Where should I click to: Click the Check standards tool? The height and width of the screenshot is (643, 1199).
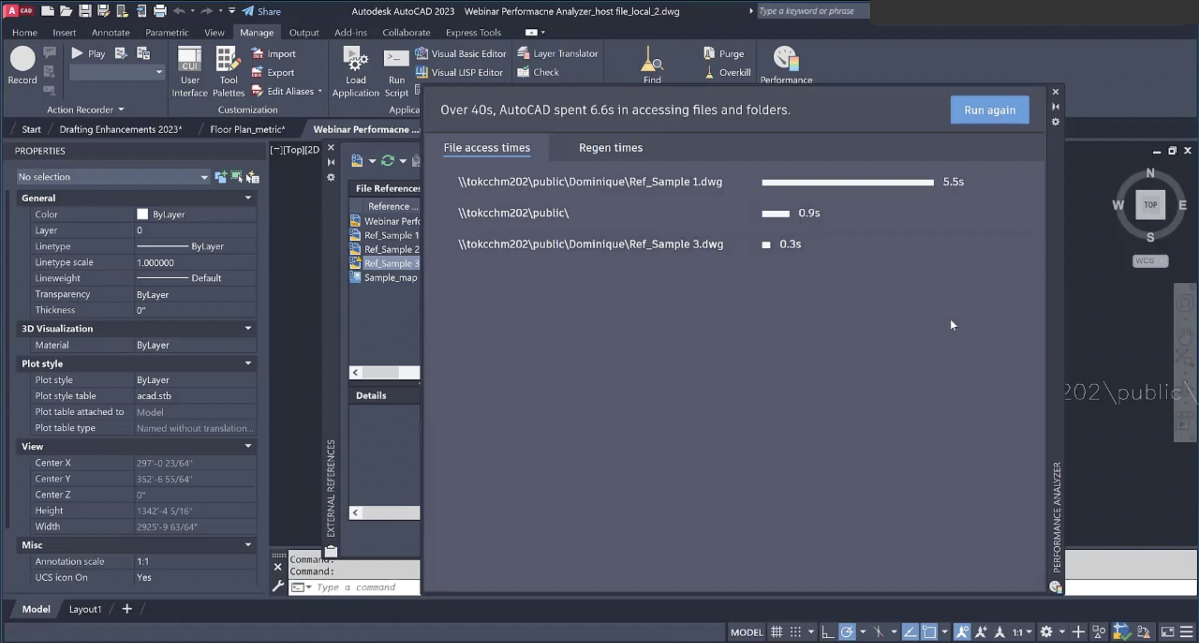click(538, 72)
